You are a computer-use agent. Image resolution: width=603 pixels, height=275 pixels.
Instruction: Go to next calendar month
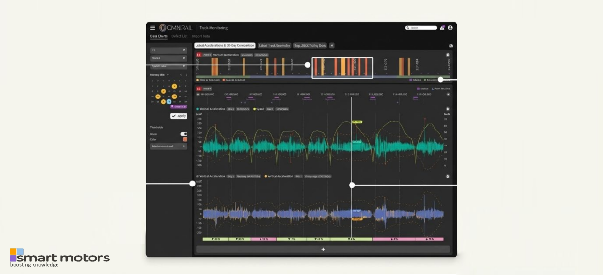pos(186,75)
